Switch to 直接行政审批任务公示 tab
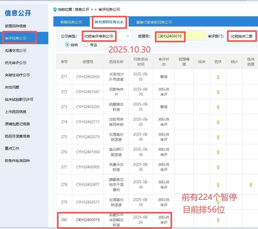The image size is (258, 229). pos(154,22)
